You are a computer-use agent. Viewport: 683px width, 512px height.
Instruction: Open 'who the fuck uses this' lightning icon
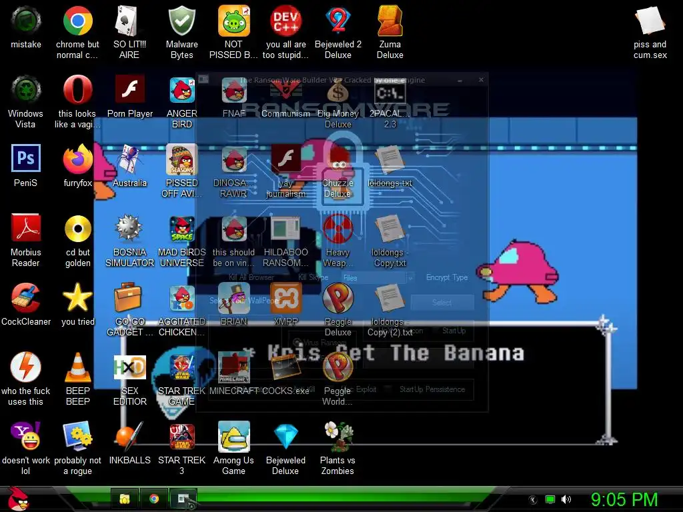coord(26,367)
